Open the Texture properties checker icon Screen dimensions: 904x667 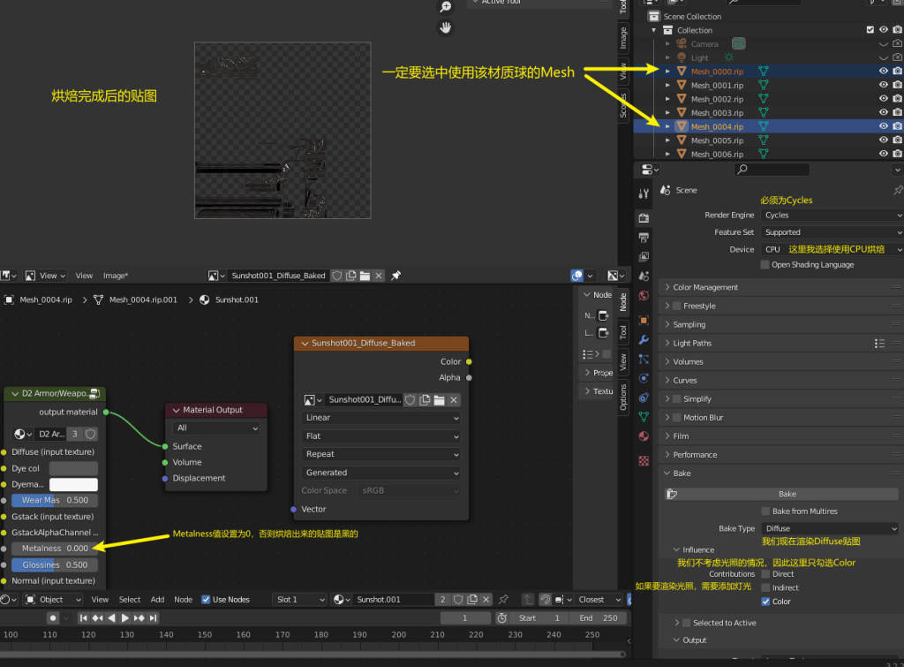point(644,460)
